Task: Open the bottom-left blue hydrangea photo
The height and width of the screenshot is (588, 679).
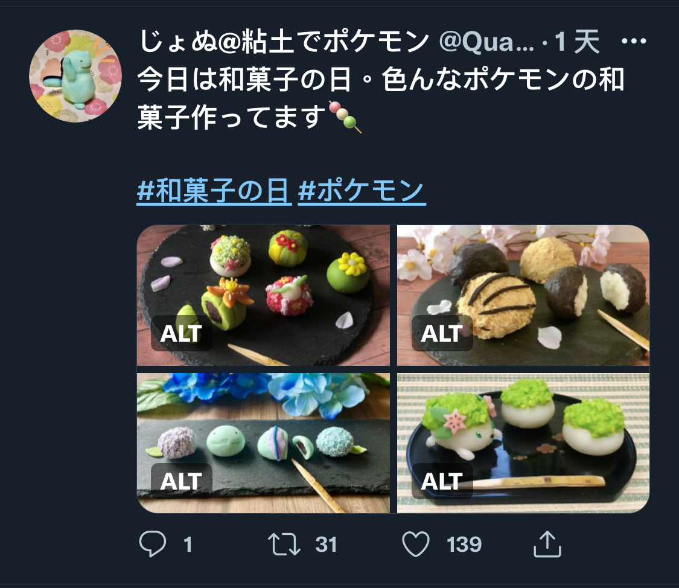Action: pyautogui.click(x=263, y=443)
